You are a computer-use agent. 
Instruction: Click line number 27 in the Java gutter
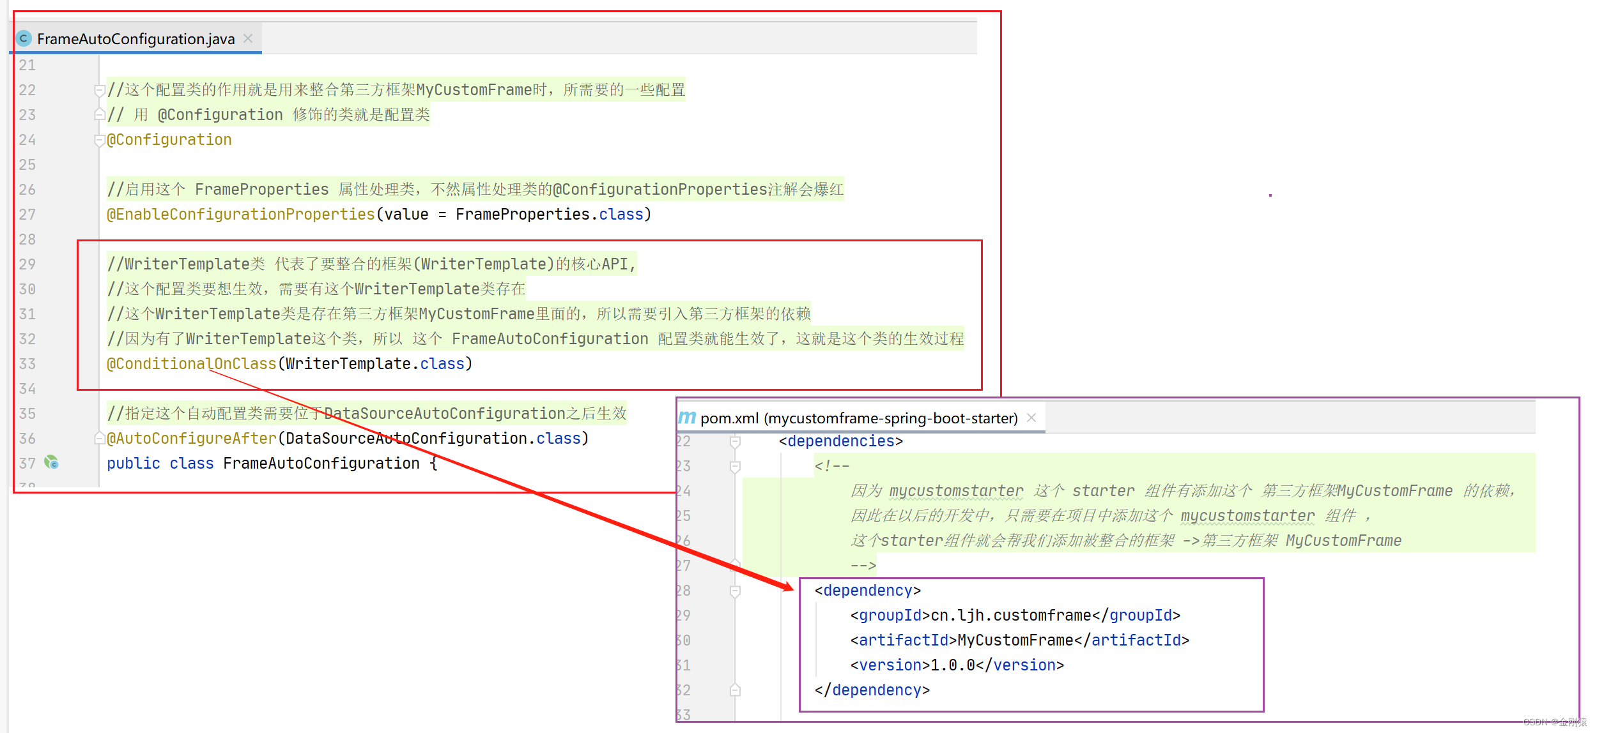pyautogui.click(x=27, y=215)
